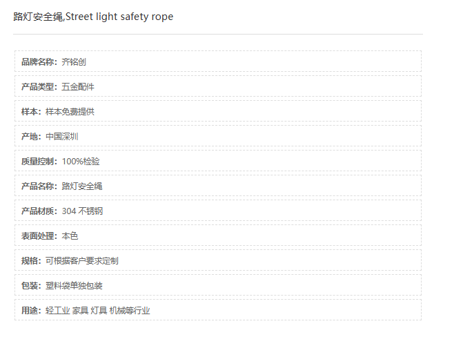Select the 质量控制 row label
This screenshot has height=337, width=472.
click(39, 162)
